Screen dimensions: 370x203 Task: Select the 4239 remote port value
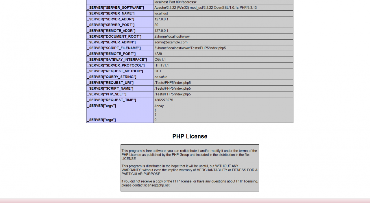158,54
